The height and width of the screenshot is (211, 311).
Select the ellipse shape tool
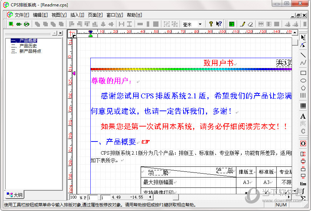pos(303,80)
